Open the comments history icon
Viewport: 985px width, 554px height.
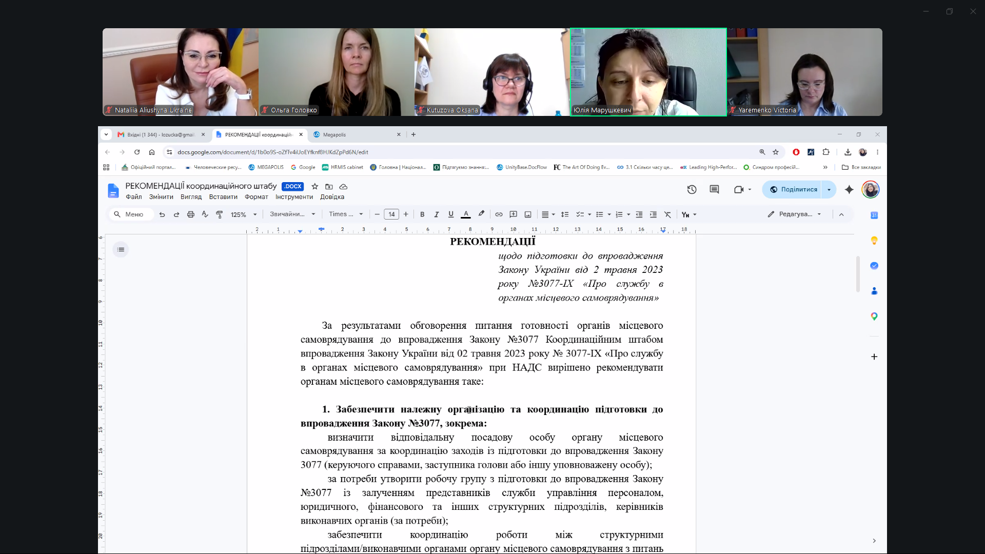click(x=714, y=189)
